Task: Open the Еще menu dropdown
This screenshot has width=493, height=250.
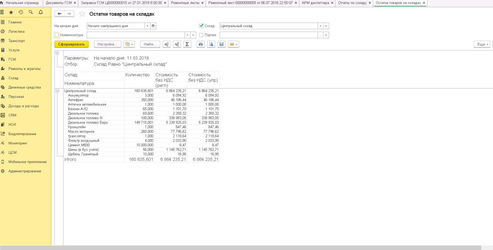Action: [x=481, y=44]
